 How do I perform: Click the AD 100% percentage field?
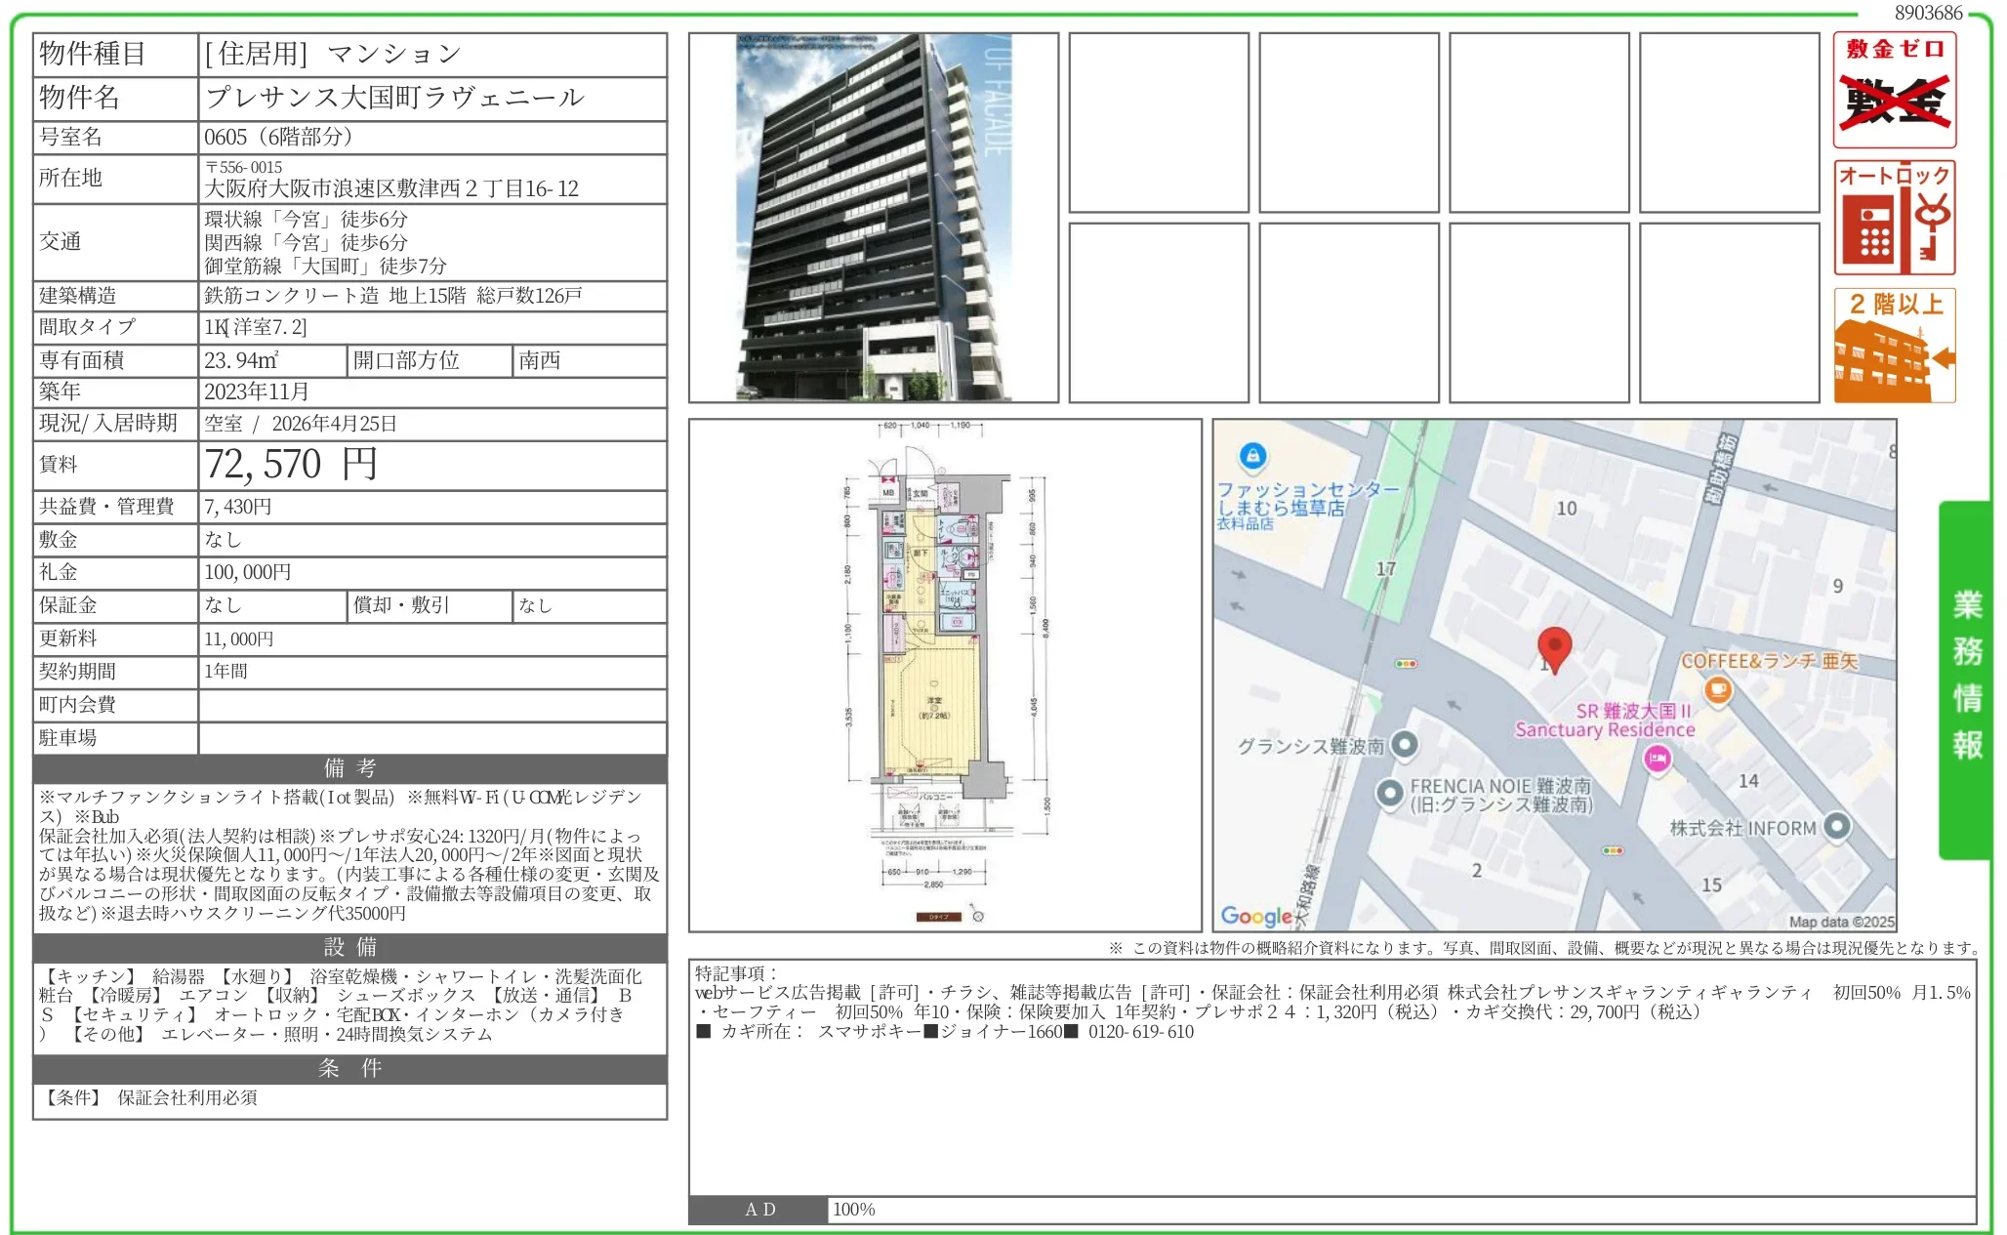[853, 1209]
